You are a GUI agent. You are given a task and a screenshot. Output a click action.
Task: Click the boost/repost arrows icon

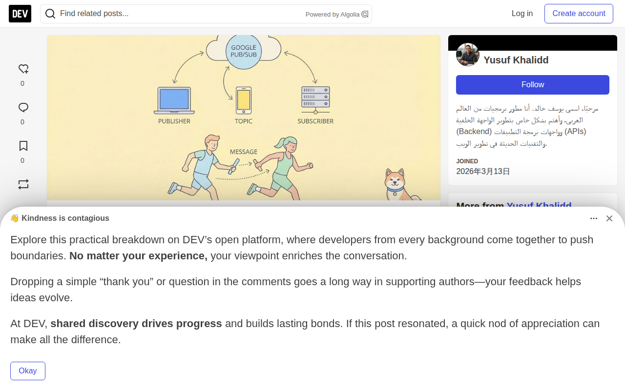(x=23, y=184)
